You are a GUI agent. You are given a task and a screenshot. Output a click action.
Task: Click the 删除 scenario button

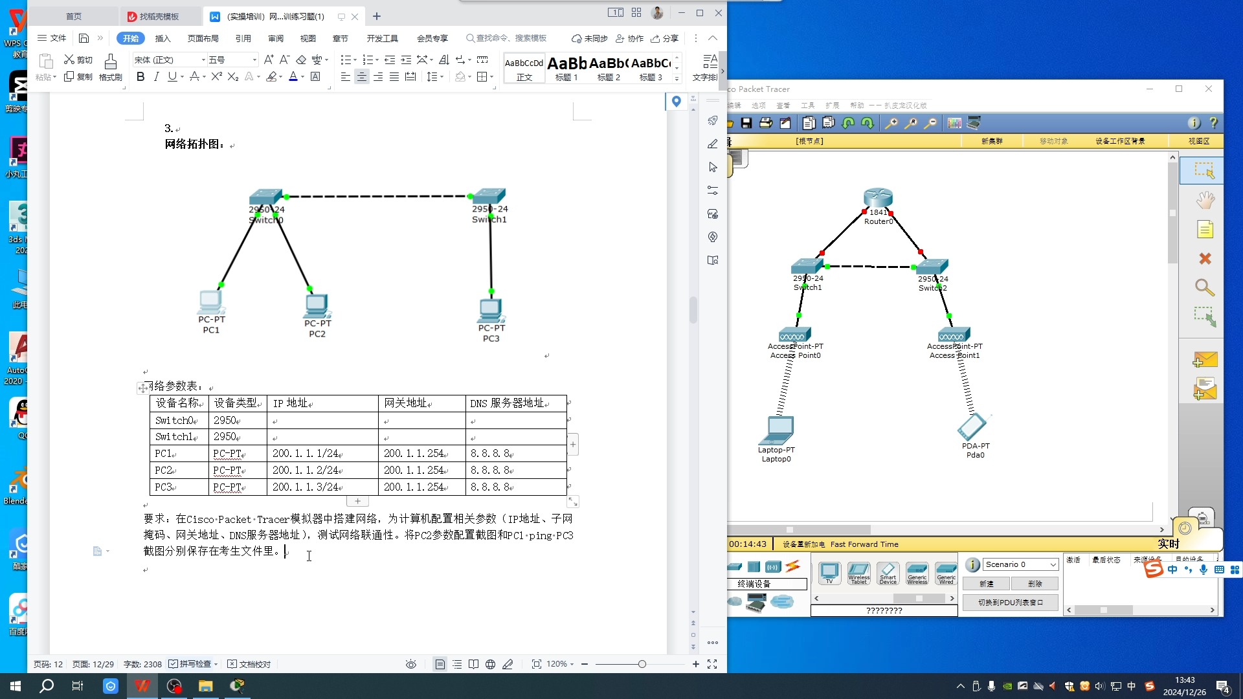tap(1035, 584)
